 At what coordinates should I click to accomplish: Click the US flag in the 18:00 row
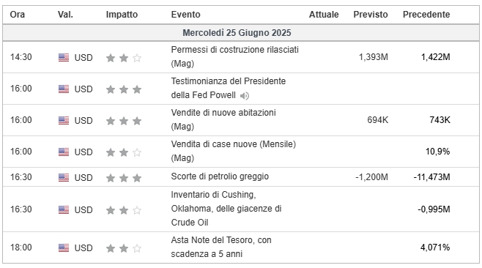pos(64,247)
